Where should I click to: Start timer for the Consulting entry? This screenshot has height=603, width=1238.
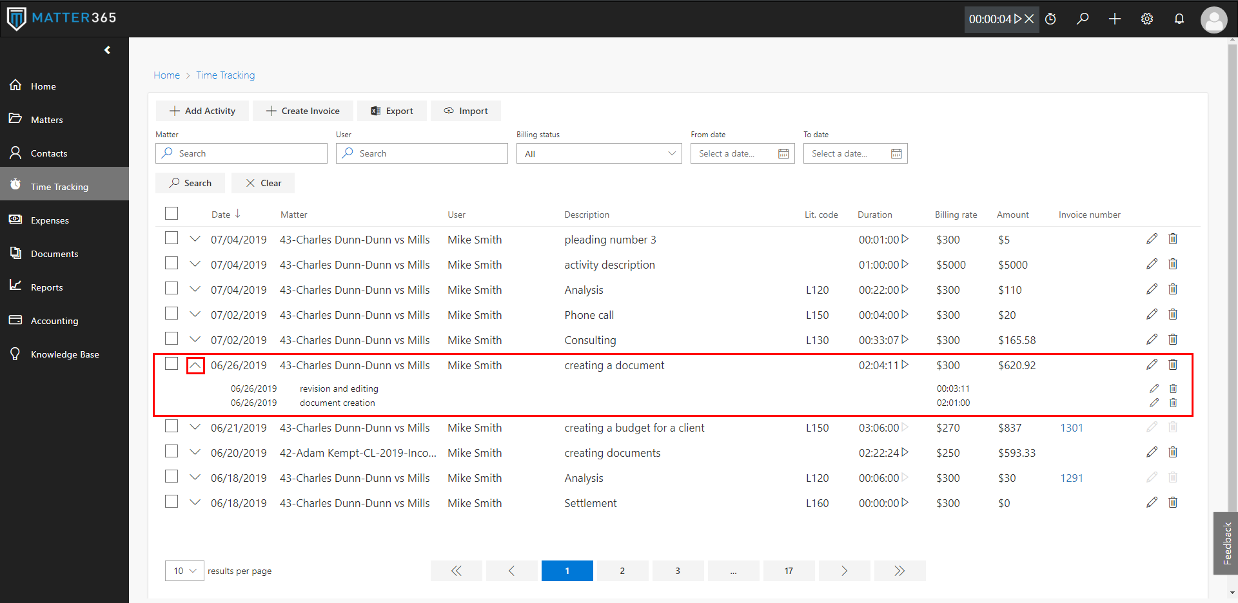point(905,340)
